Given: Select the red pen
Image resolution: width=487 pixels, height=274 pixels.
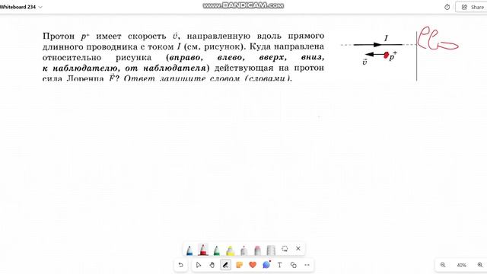Looking at the screenshot, I should [203, 250].
